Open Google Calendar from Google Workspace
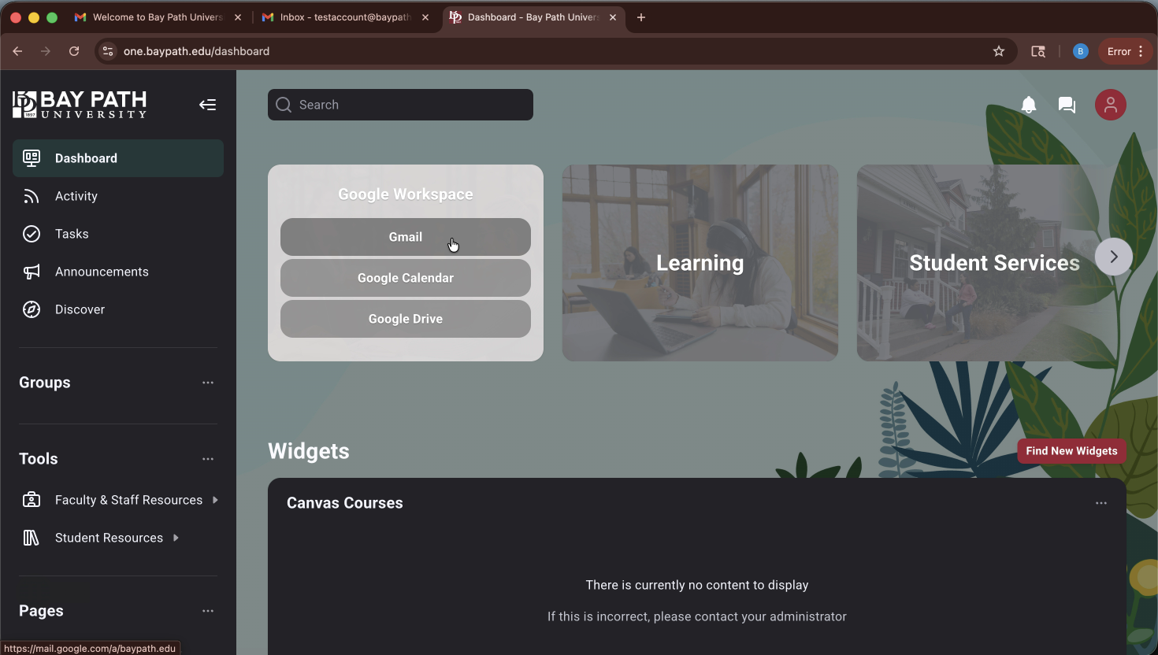 (x=405, y=277)
